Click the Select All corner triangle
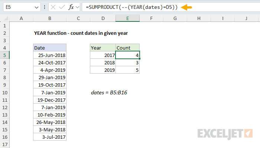The image size is (260, 148). 5,18
